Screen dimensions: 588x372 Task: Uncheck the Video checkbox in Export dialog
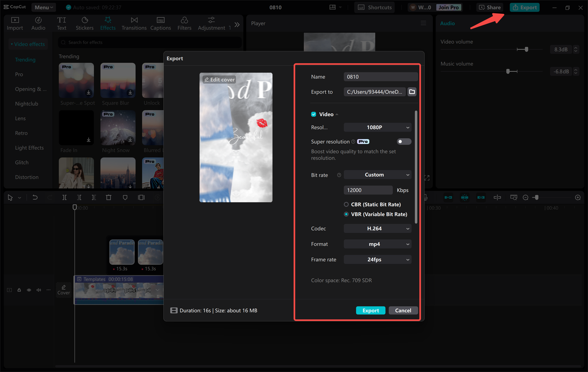coord(314,114)
